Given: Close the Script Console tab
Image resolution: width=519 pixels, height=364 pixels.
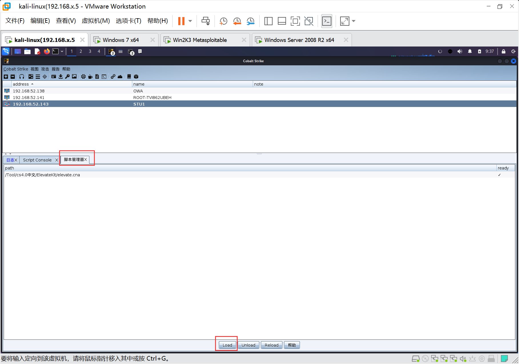Looking at the screenshot, I should (57, 160).
